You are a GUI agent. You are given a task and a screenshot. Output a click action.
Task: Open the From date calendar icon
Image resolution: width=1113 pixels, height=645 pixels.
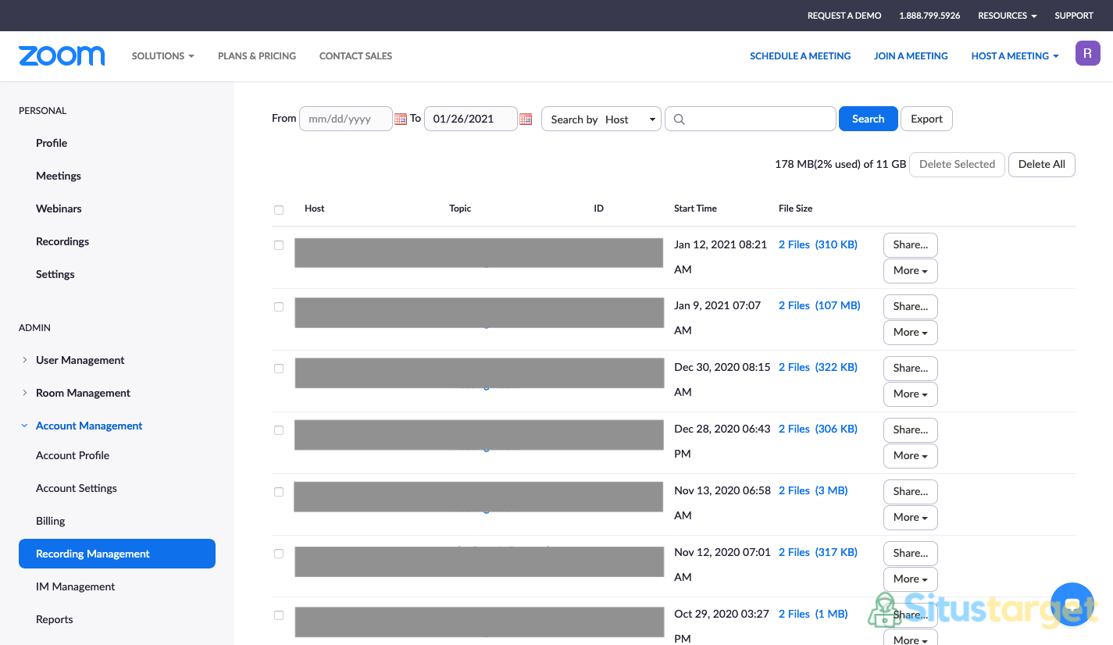401,119
